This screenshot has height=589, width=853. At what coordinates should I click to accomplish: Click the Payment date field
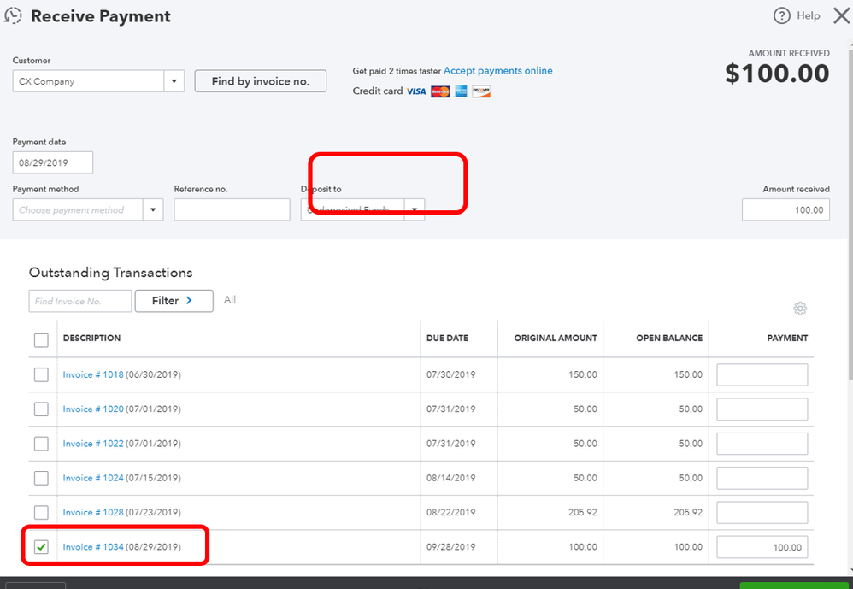(x=53, y=162)
